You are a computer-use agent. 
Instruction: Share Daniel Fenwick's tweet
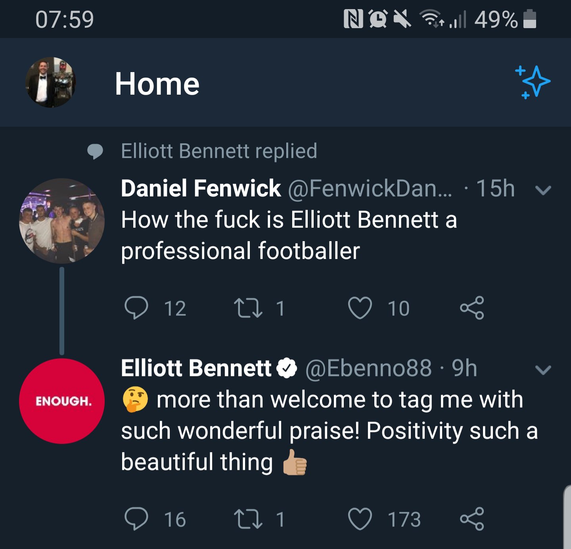pos(472,308)
